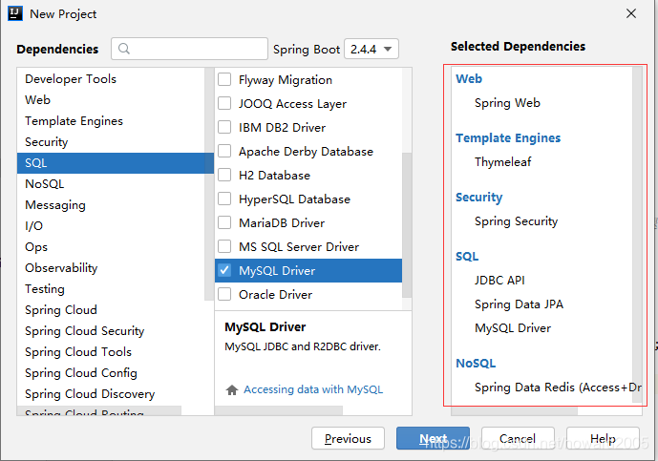Click the home icon beside Accessing data link
This screenshot has width=658, height=461.
point(232,390)
